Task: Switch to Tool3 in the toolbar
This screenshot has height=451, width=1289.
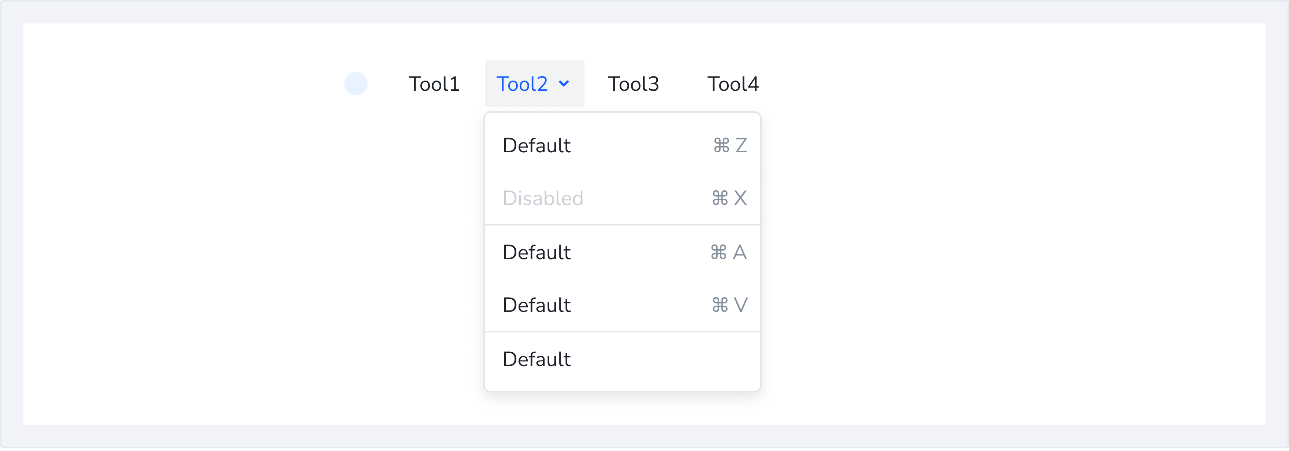Action: click(633, 84)
